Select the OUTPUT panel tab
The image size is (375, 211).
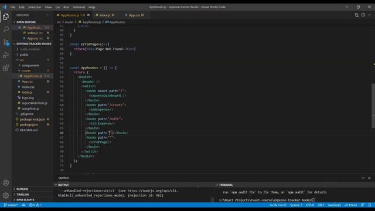pos(63,178)
